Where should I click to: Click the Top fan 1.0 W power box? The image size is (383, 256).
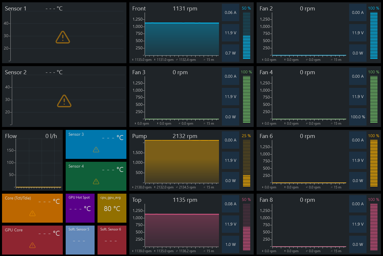[231, 244]
